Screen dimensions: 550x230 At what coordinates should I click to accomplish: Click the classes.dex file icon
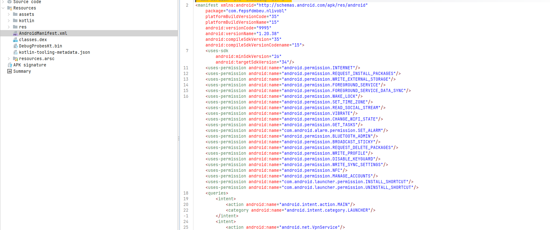click(15, 40)
